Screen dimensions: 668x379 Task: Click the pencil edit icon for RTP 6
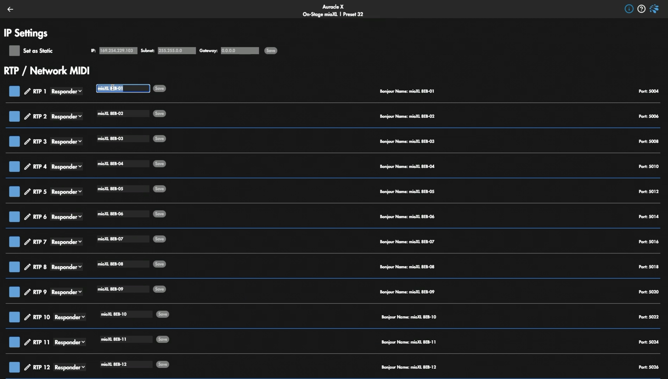[27, 217]
